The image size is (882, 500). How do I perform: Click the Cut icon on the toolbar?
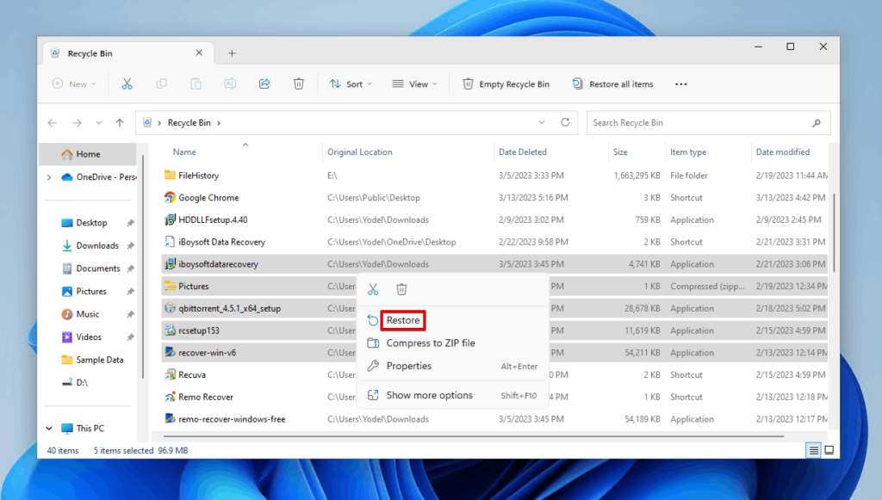pyautogui.click(x=127, y=83)
